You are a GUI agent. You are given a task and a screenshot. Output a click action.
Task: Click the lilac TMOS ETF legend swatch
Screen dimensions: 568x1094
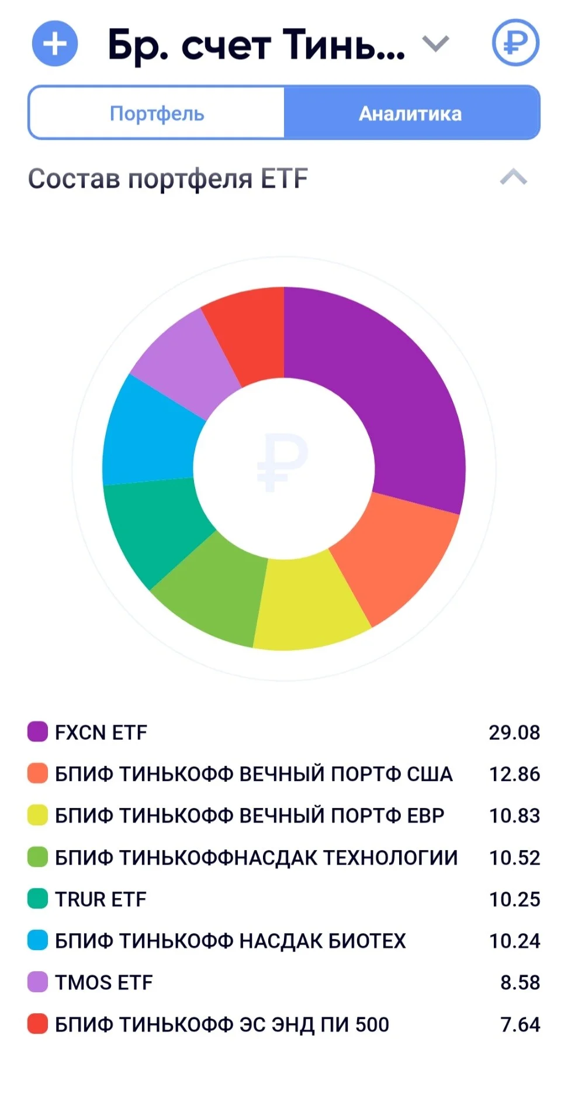[x=37, y=982]
